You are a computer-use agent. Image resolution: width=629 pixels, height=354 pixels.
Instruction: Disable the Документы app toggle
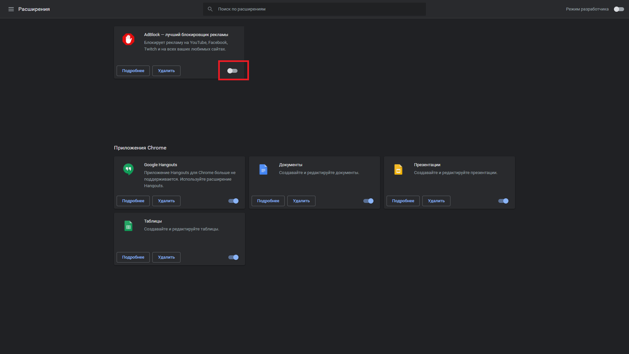tap(368, 201)
